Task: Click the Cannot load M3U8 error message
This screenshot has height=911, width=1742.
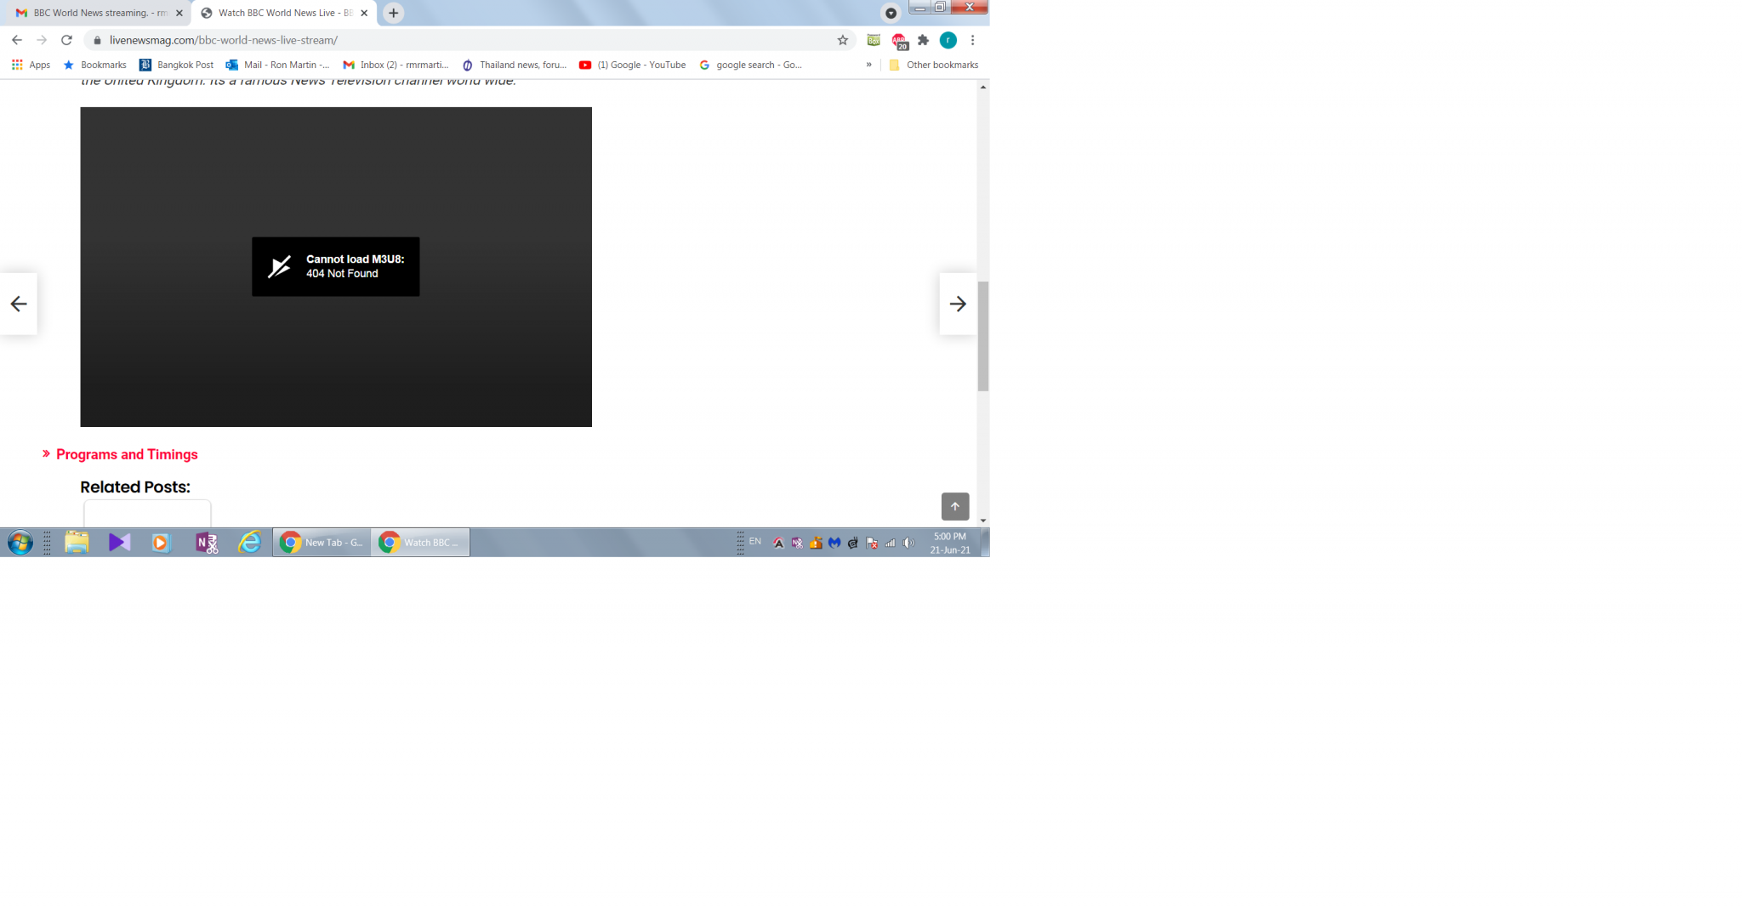Action: click(x=336, y=266)
